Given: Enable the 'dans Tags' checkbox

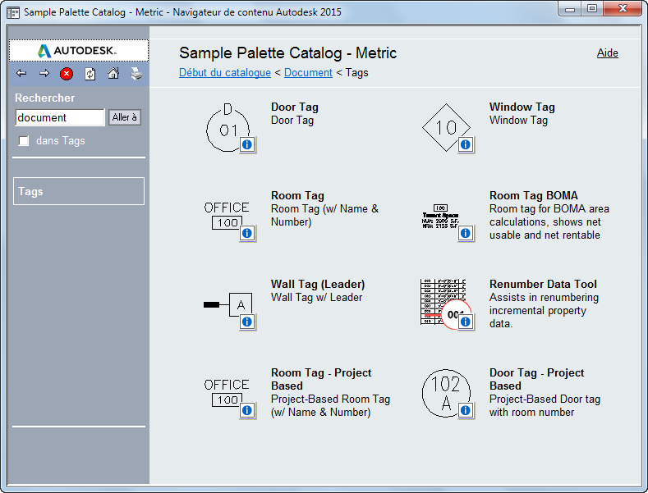Looking at the screenshot, I should (x=24, y=141).
